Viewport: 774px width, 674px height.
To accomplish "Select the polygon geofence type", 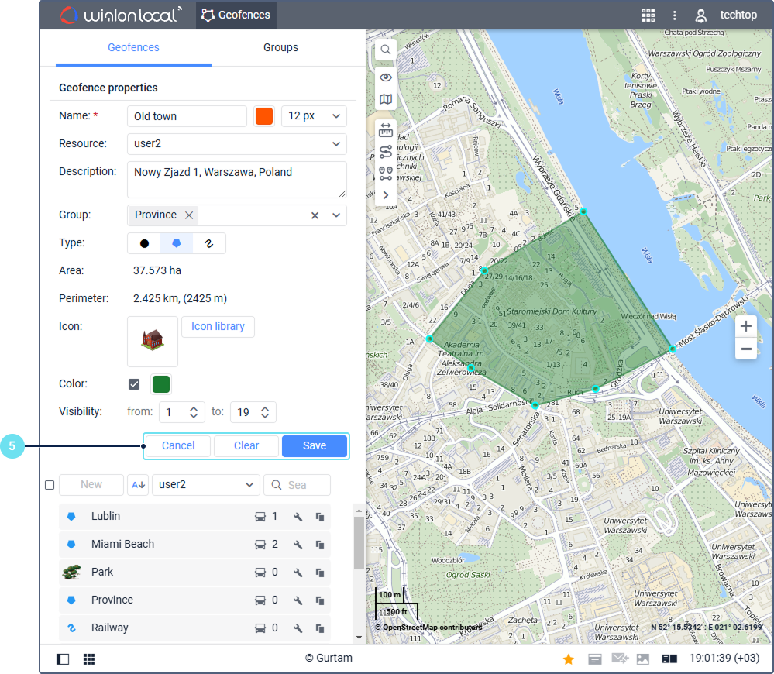I will click(x=177, y=243).
